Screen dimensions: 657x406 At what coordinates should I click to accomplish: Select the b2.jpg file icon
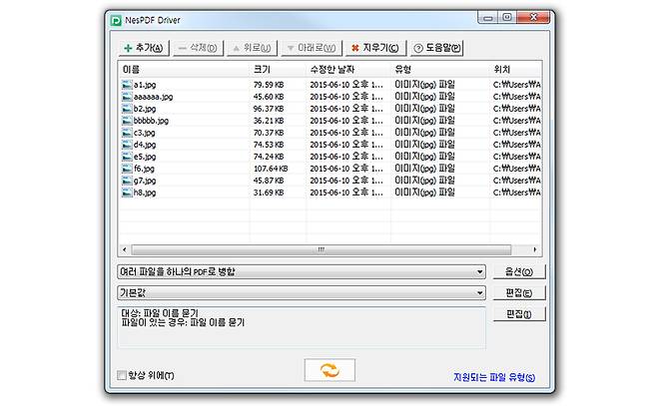click(127, 109)
